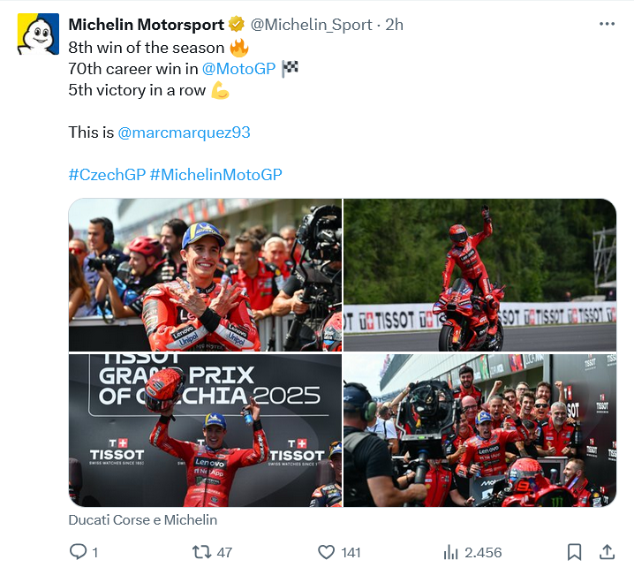Viewport: 634px width, 575px height.
Task: Open photo of smiling rider in cap
Action: pyautogui.click(x=205, y=275)
